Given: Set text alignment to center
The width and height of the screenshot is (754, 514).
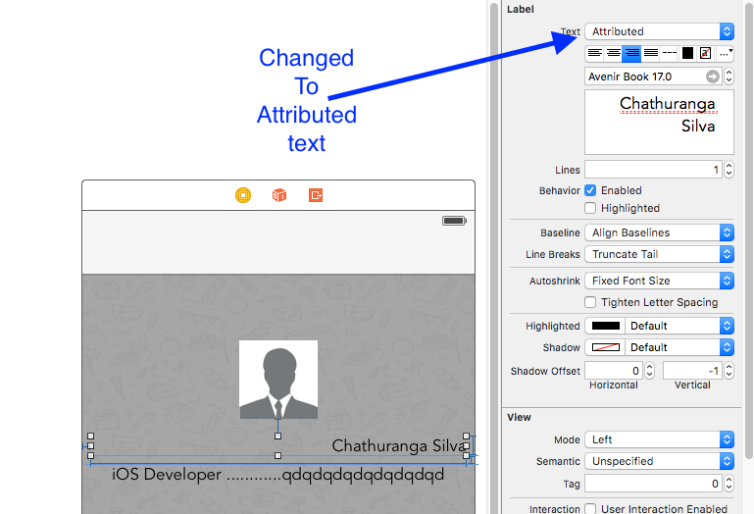Looking at the screenshot, I should tap(613, 53).
